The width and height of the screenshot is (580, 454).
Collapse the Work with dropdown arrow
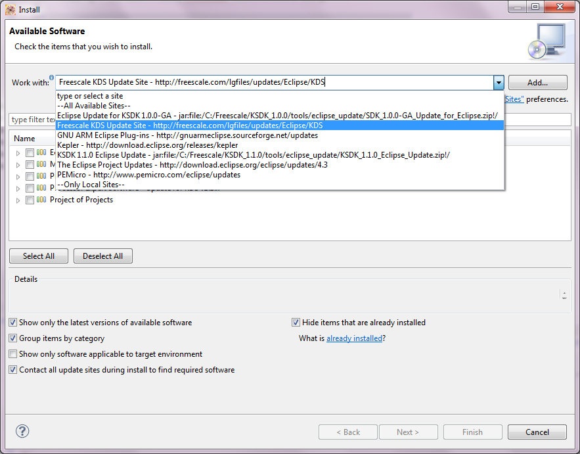pyautogui.click(x=499, y=83)
